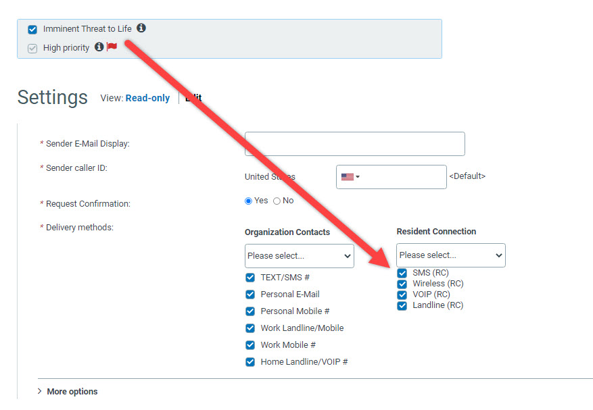Uncheck SMS (RC) under Resident Connection
The height and width of the screenshot is (410, 593).
402,272
